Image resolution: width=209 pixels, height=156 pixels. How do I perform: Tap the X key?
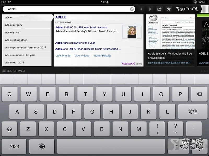(x=47, y=129)
